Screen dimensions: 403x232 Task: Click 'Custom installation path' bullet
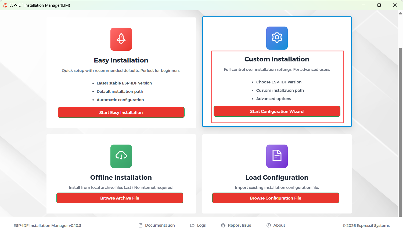click(x=280, y=90)
